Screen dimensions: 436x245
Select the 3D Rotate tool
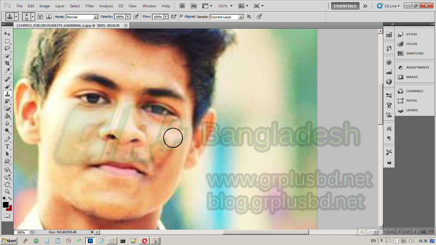(7, 170)
